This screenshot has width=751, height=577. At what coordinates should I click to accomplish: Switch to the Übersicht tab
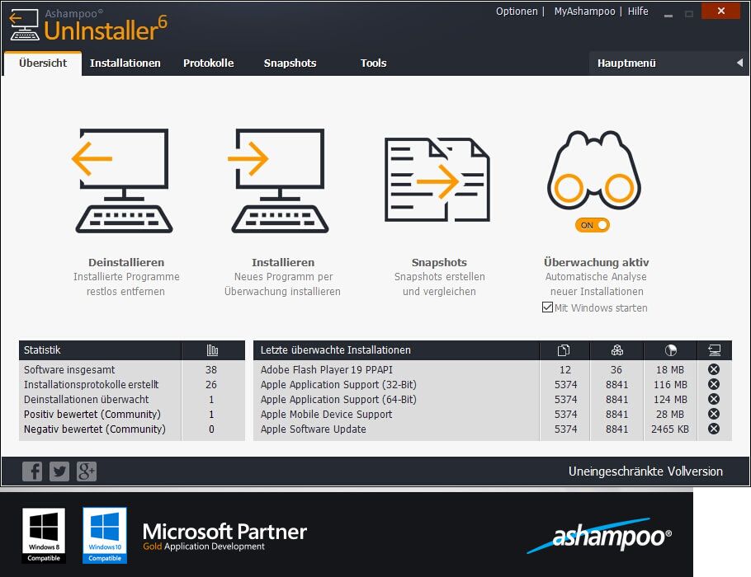point(43,63)
